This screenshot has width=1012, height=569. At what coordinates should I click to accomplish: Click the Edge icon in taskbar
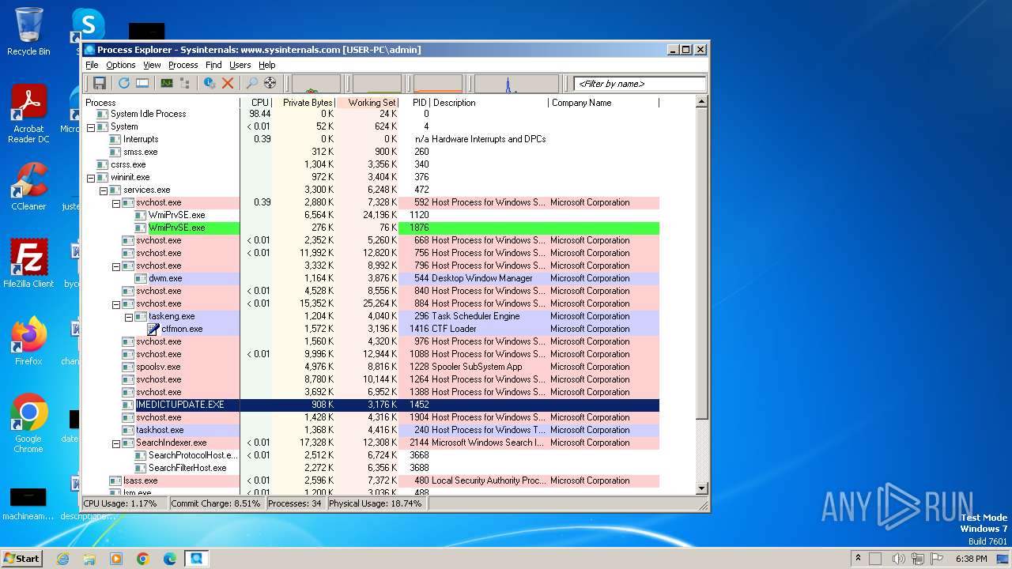tap(170, 559)
